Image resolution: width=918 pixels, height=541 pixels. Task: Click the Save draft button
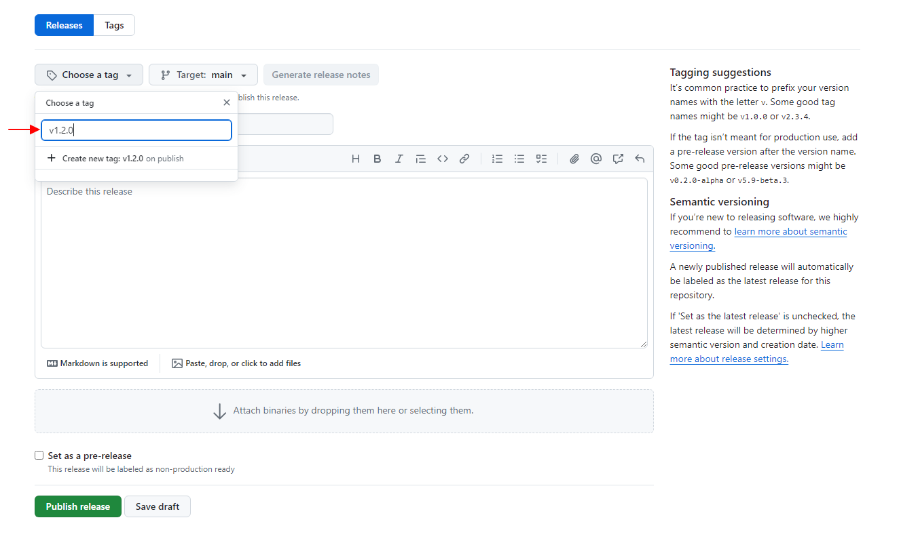[158, 506]
